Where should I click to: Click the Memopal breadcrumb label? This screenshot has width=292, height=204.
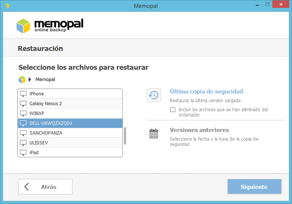(x=45, y=80)
